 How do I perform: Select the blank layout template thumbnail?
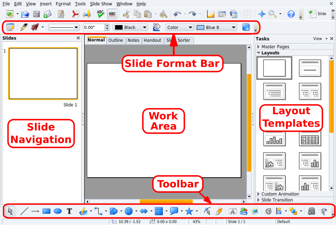tap(274, 68)
